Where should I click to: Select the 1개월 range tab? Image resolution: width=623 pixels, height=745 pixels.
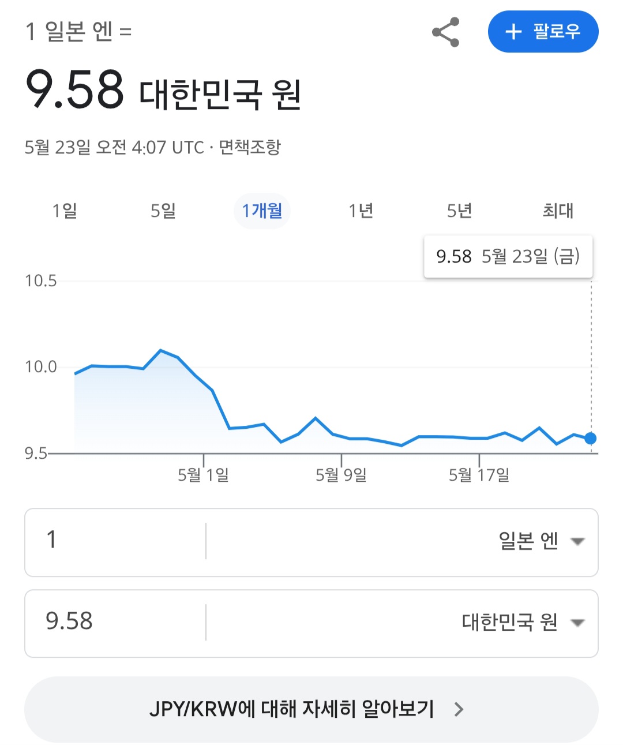coord(262,211)
